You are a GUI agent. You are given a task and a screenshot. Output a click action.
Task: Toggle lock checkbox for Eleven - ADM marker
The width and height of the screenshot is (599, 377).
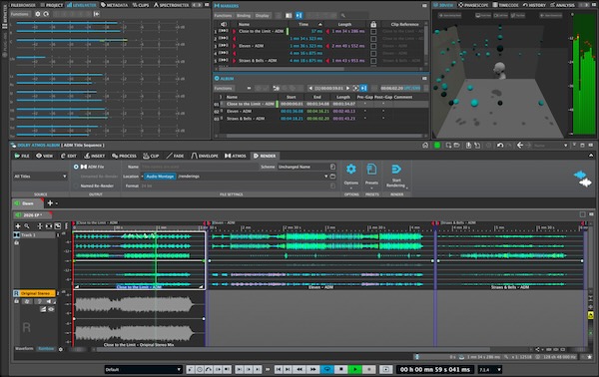(373, 46)
